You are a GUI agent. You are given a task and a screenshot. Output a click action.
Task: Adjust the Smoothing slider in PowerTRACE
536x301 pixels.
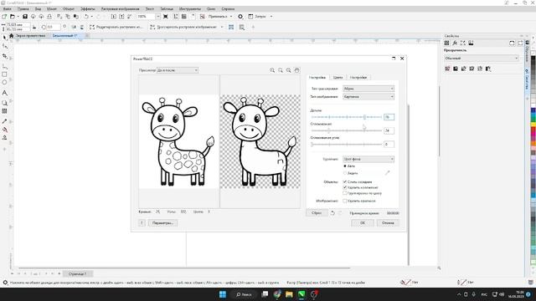click(x=347, y=130)
